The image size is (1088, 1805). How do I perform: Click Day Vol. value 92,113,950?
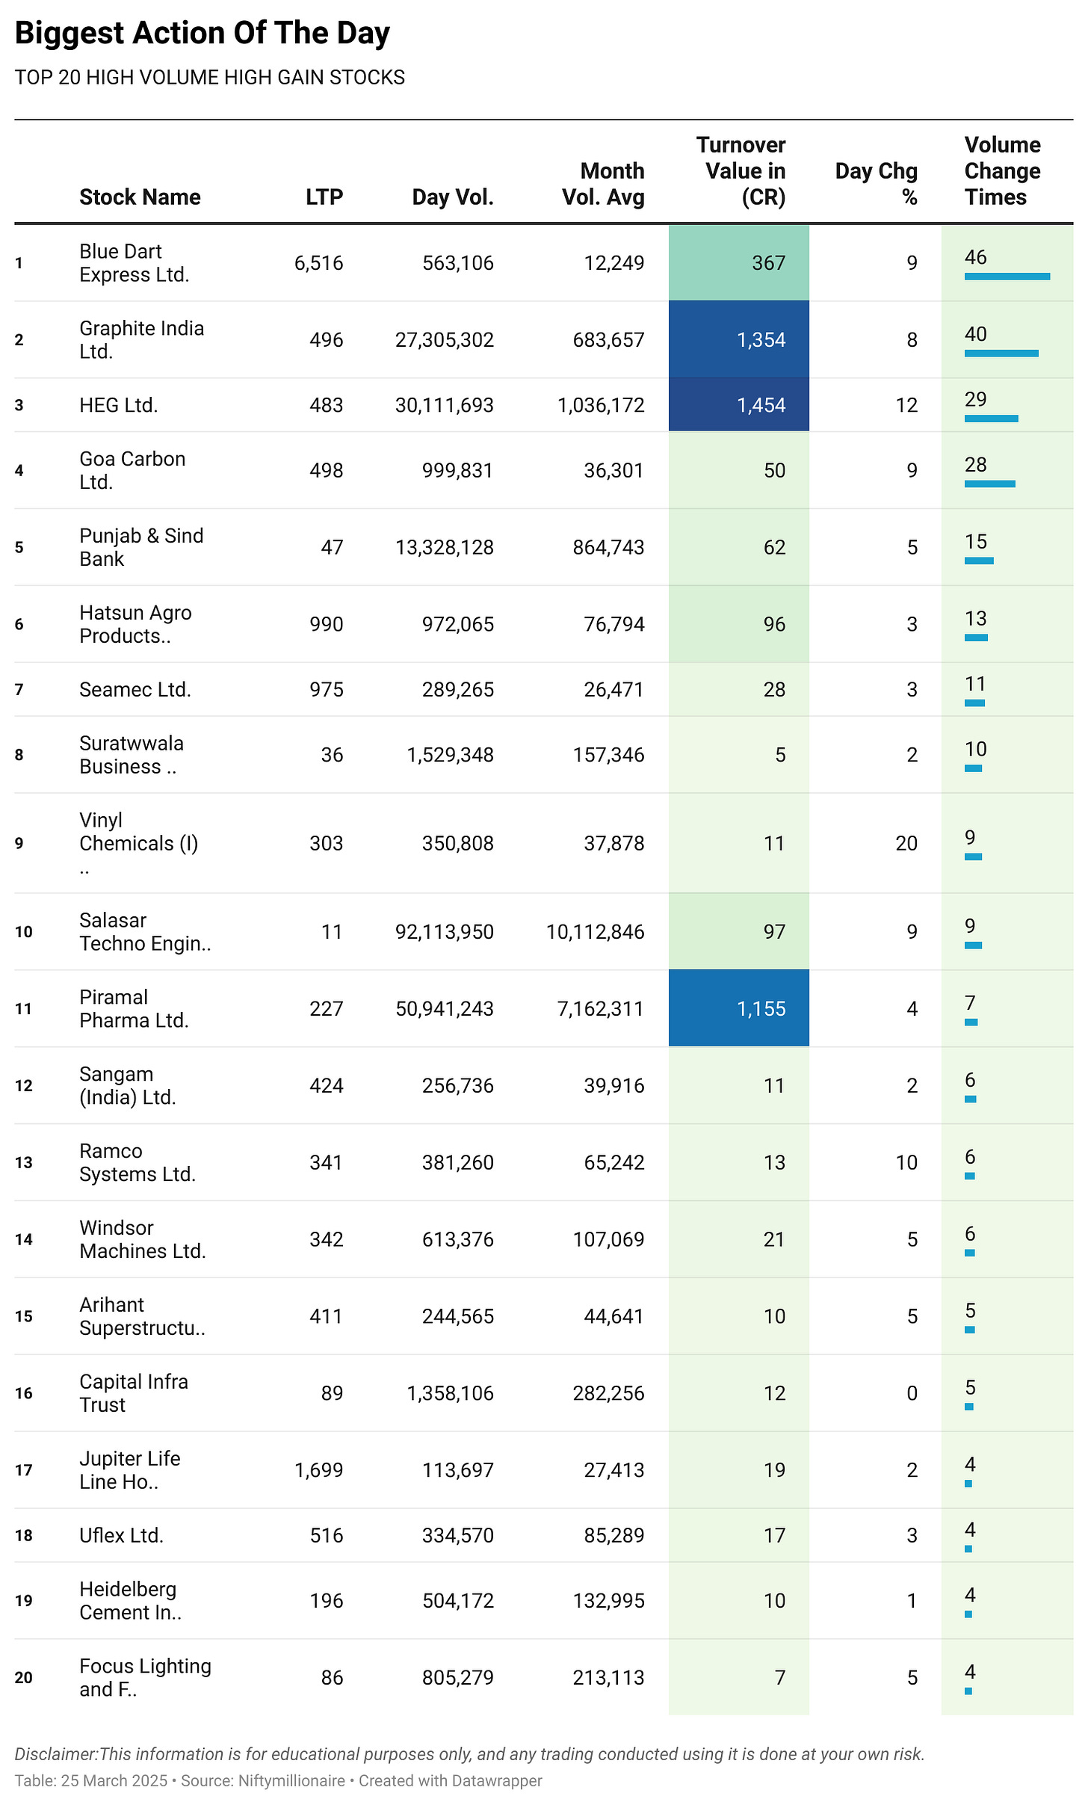coord(445,932)
